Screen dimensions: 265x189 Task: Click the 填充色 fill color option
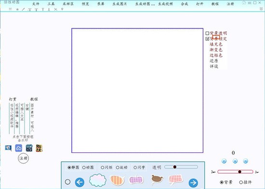[216, 44]
